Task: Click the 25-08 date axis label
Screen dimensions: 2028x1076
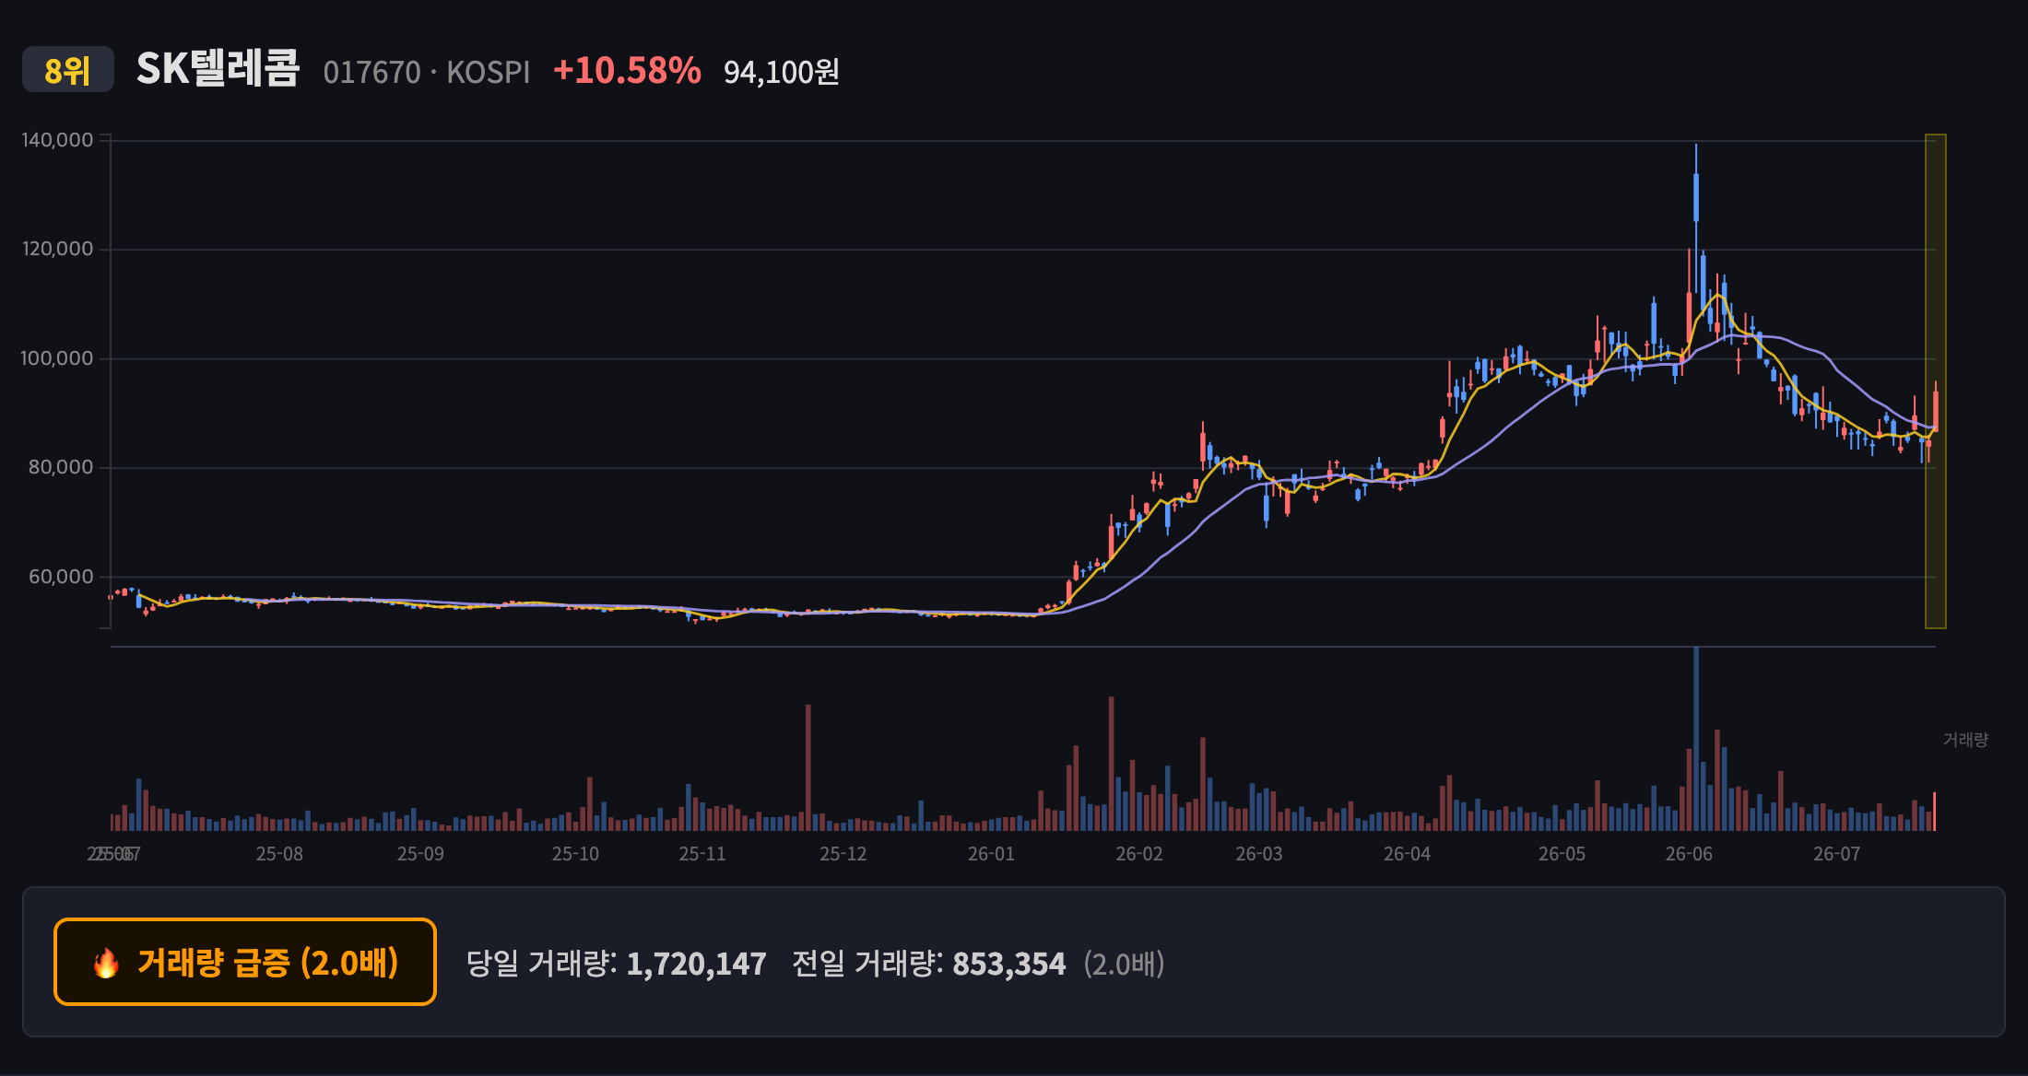Action: point(279,854)
